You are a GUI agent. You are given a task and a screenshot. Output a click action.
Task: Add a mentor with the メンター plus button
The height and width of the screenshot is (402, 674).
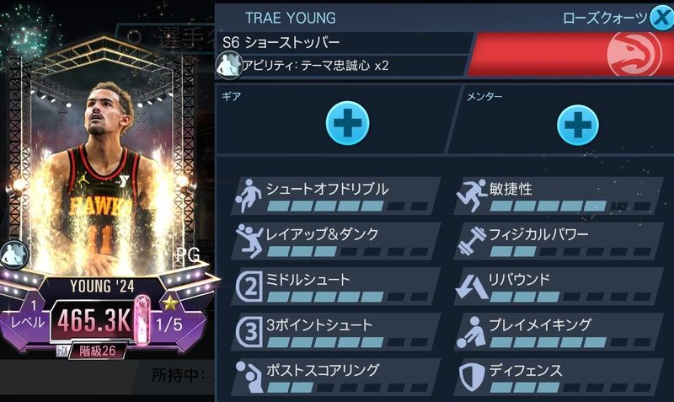578,125
